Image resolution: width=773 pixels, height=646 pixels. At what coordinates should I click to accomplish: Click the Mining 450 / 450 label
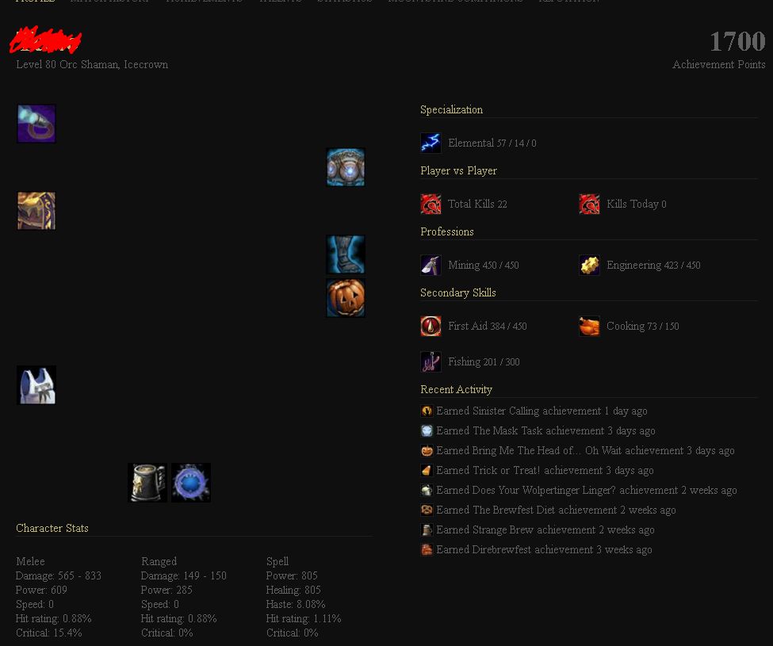coord(483,265)
